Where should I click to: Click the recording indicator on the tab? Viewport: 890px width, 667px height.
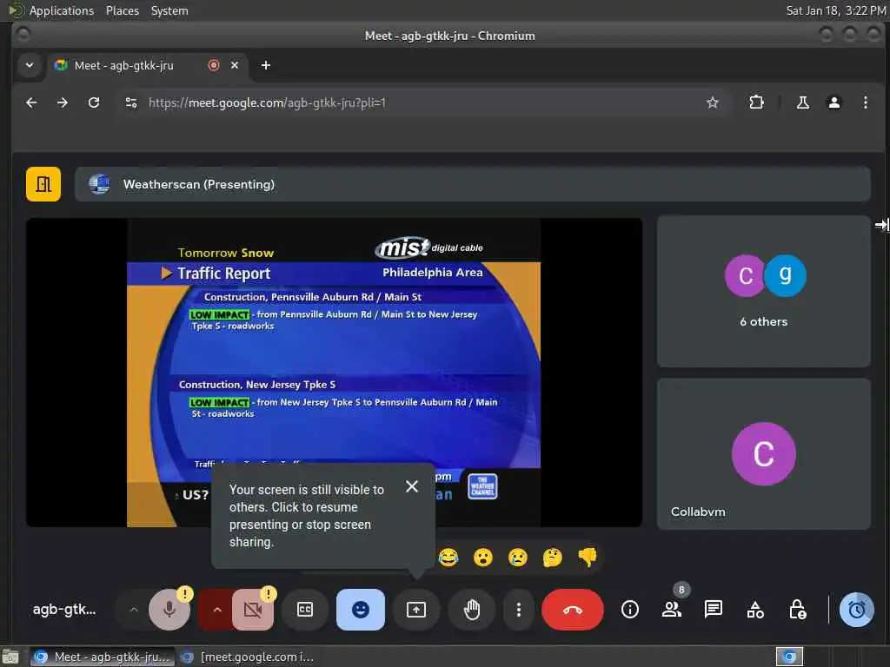pos(214,65)
